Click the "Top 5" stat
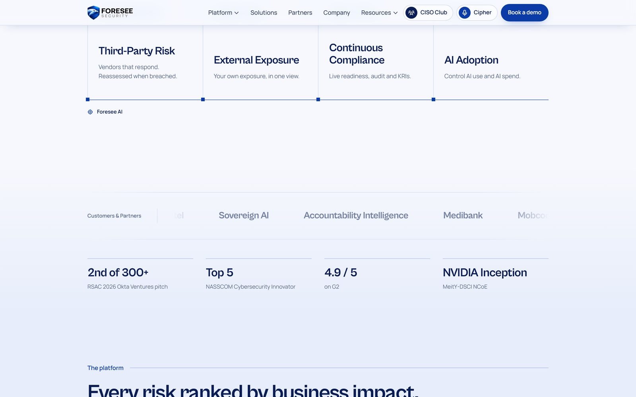The width and height of the screenshot is (636, 397). point(219,272)
